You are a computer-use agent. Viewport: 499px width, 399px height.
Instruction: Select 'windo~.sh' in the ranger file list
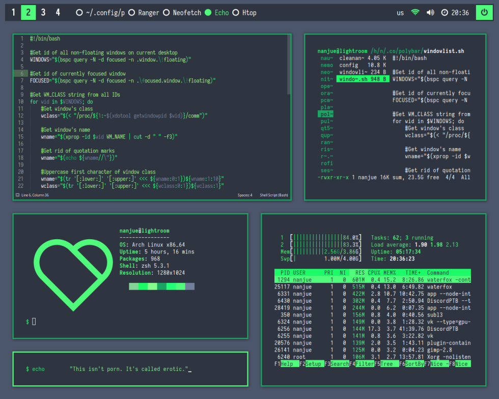coord(363,79)
